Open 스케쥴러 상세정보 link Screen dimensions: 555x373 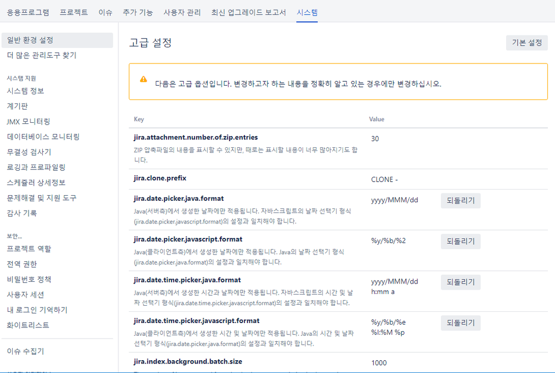tap(36, 182)
